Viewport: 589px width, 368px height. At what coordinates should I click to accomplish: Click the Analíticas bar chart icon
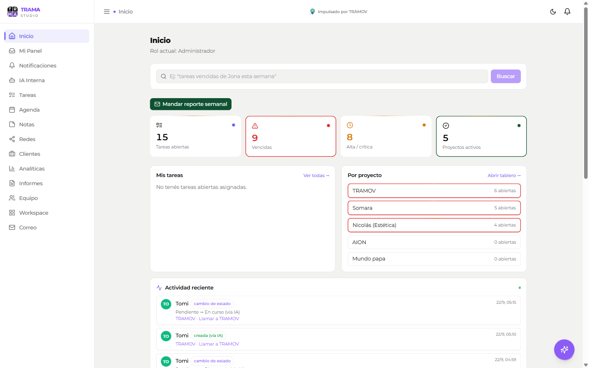pos(12,168)
